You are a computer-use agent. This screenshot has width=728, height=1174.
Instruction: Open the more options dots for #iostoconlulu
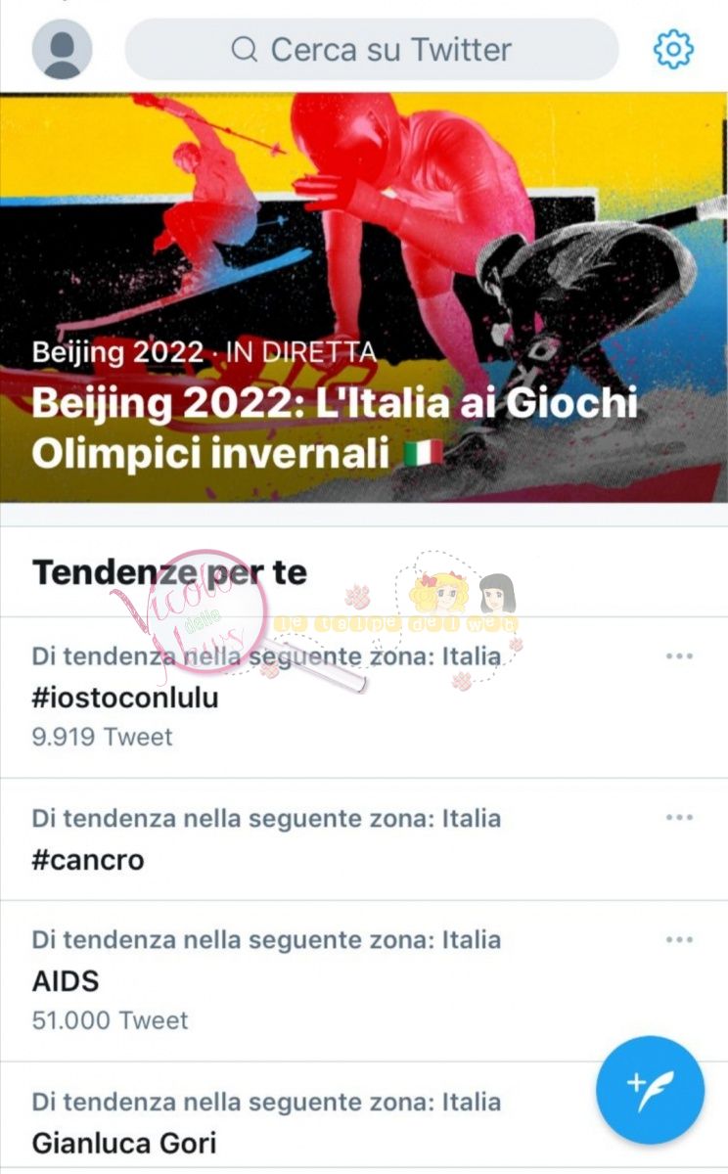[679, 655]
